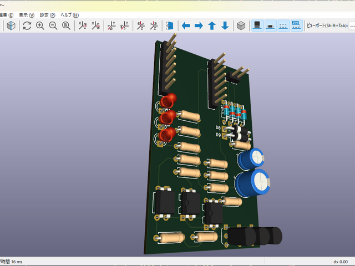Pan the board left with left arrow
This screenshot has height=266, width=355.
pyautogui.click(x=186, y=25)
